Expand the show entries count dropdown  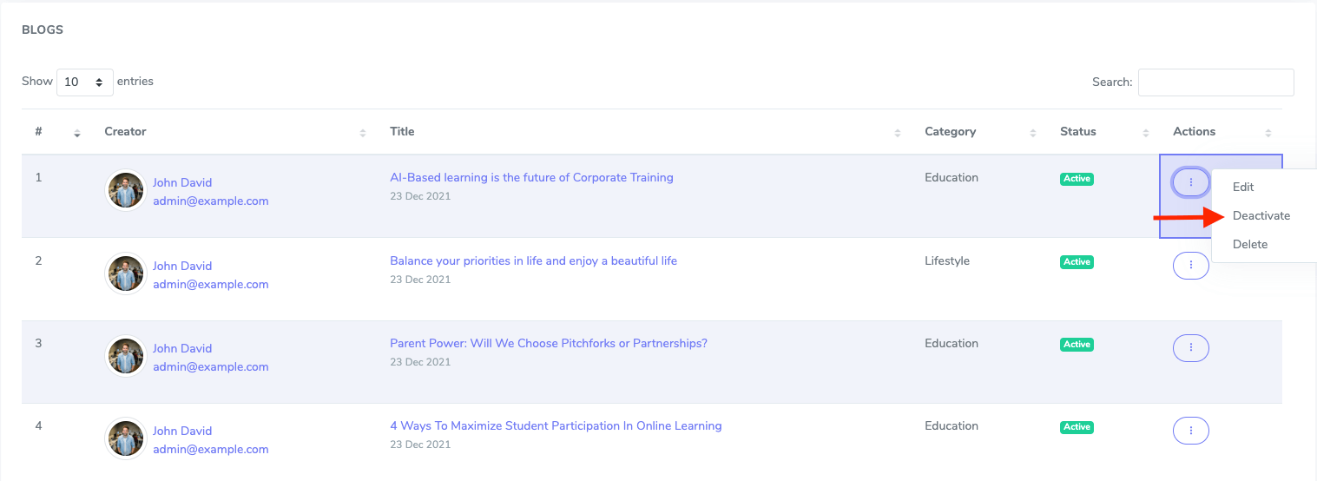click(84, 82)
